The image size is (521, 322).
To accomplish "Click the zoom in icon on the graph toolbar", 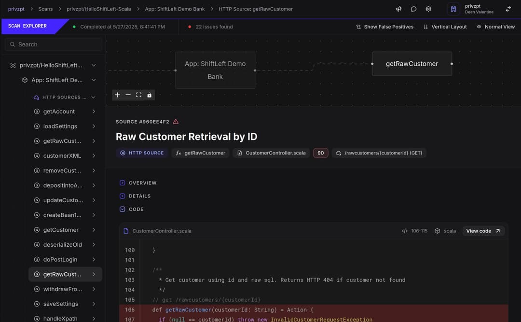I will pos(117,95).
